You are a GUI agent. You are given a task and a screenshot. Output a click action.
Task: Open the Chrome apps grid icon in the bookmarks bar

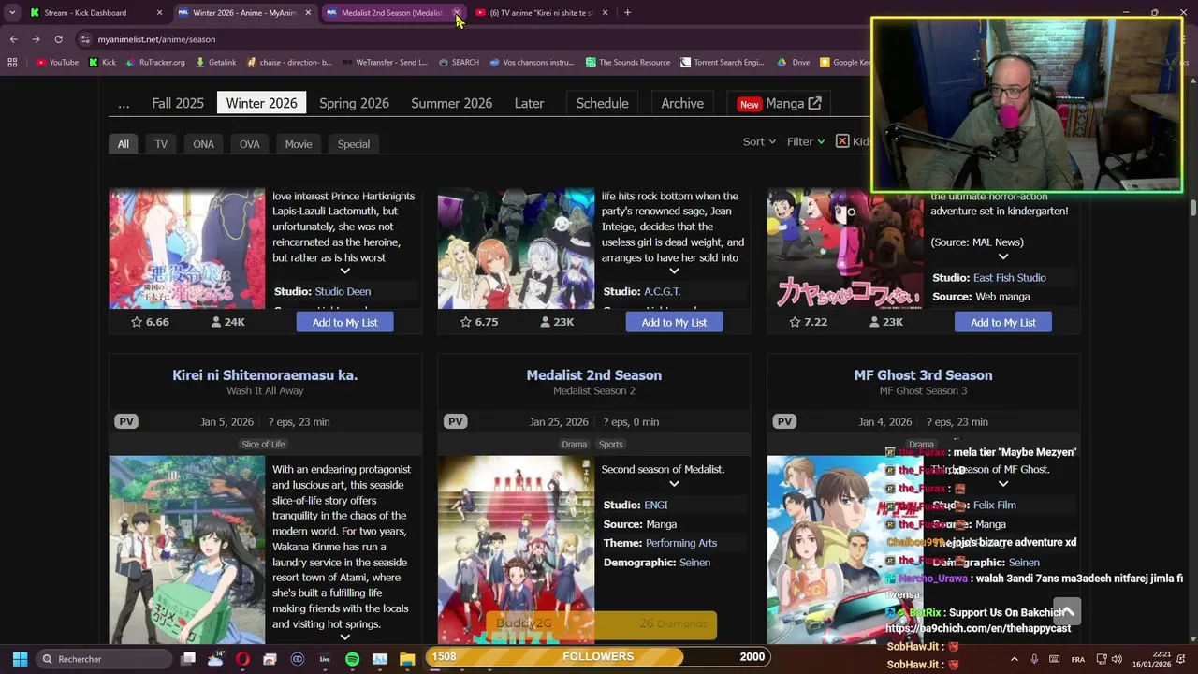tap(12, 63)
